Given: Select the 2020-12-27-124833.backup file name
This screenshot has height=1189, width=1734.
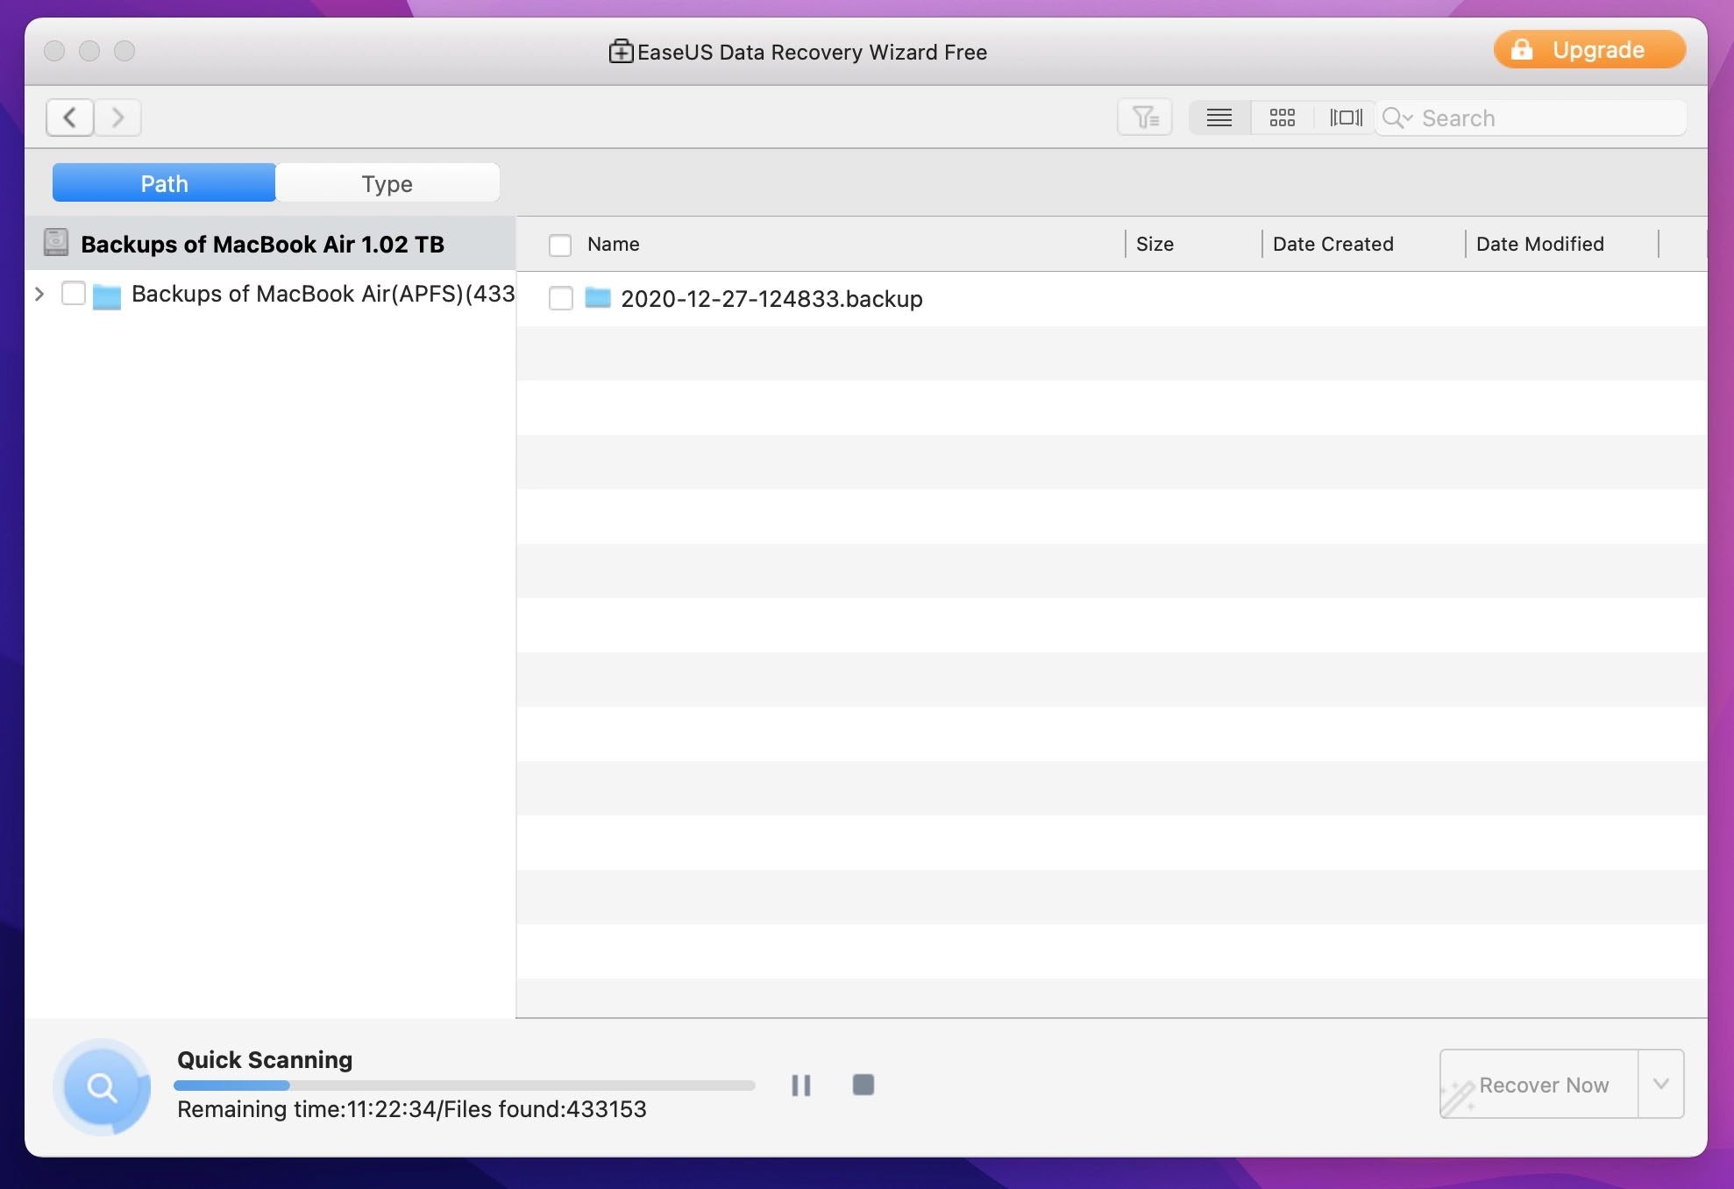Looking at the screenshot, I should point(771,299).
